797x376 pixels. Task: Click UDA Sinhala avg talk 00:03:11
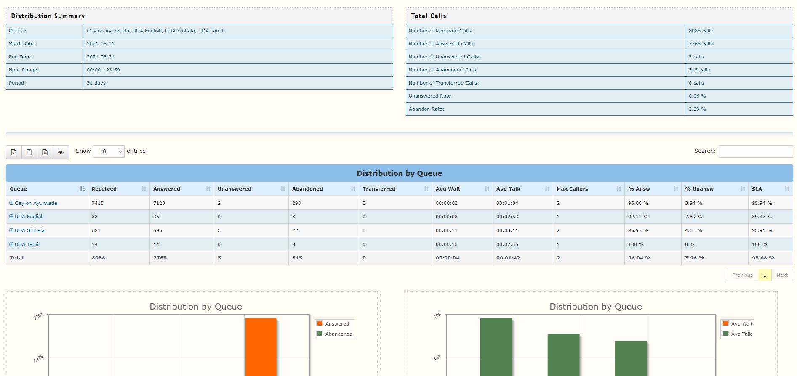507,230
